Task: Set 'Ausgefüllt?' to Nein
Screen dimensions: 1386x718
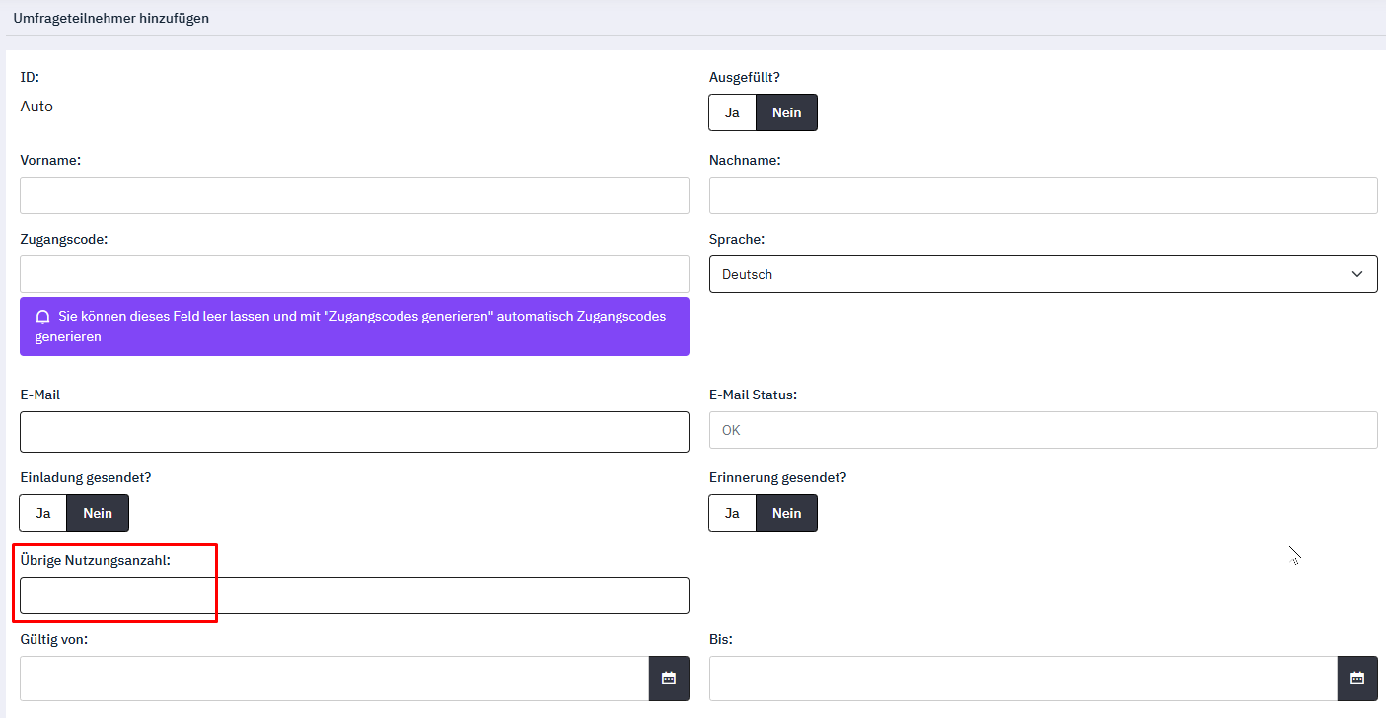Action: [786, 112]
